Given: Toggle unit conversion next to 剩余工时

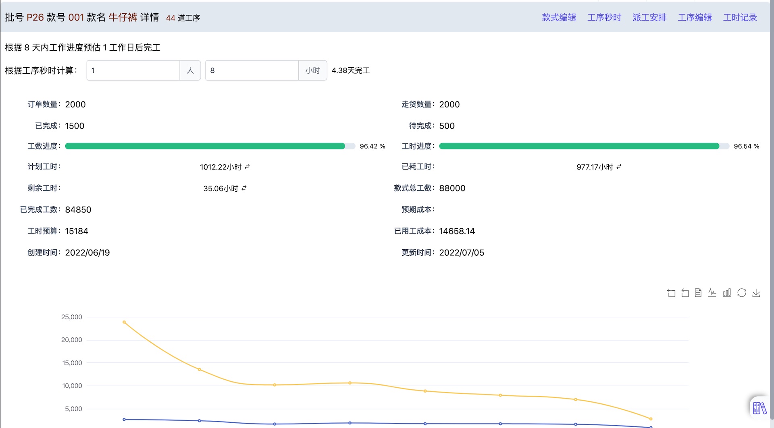Looking at the screenshot, I should tap(244, 188).
